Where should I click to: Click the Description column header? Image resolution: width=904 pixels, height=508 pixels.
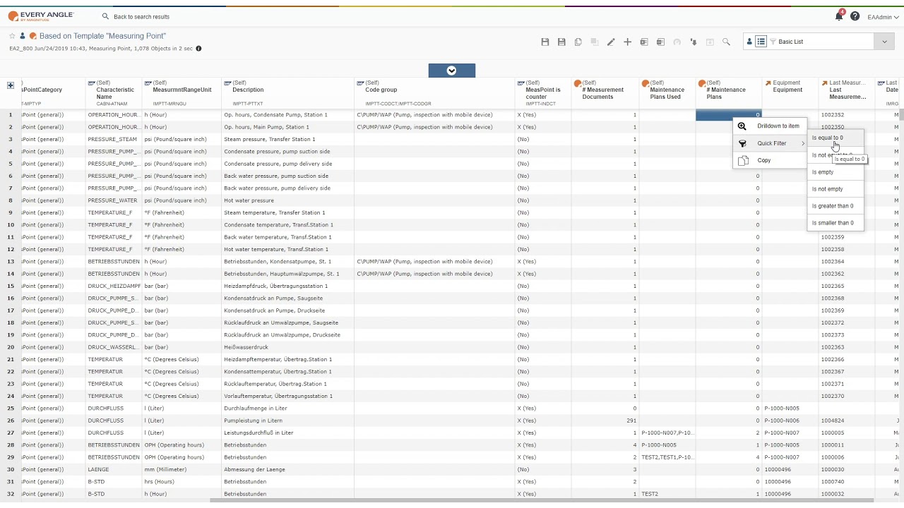287,93
